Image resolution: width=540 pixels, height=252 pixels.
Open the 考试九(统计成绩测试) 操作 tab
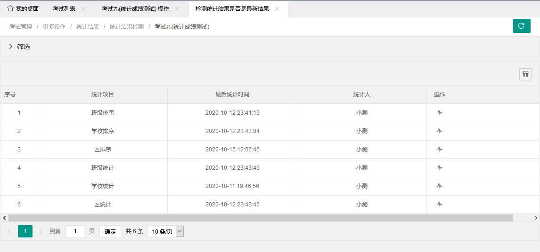135,9
